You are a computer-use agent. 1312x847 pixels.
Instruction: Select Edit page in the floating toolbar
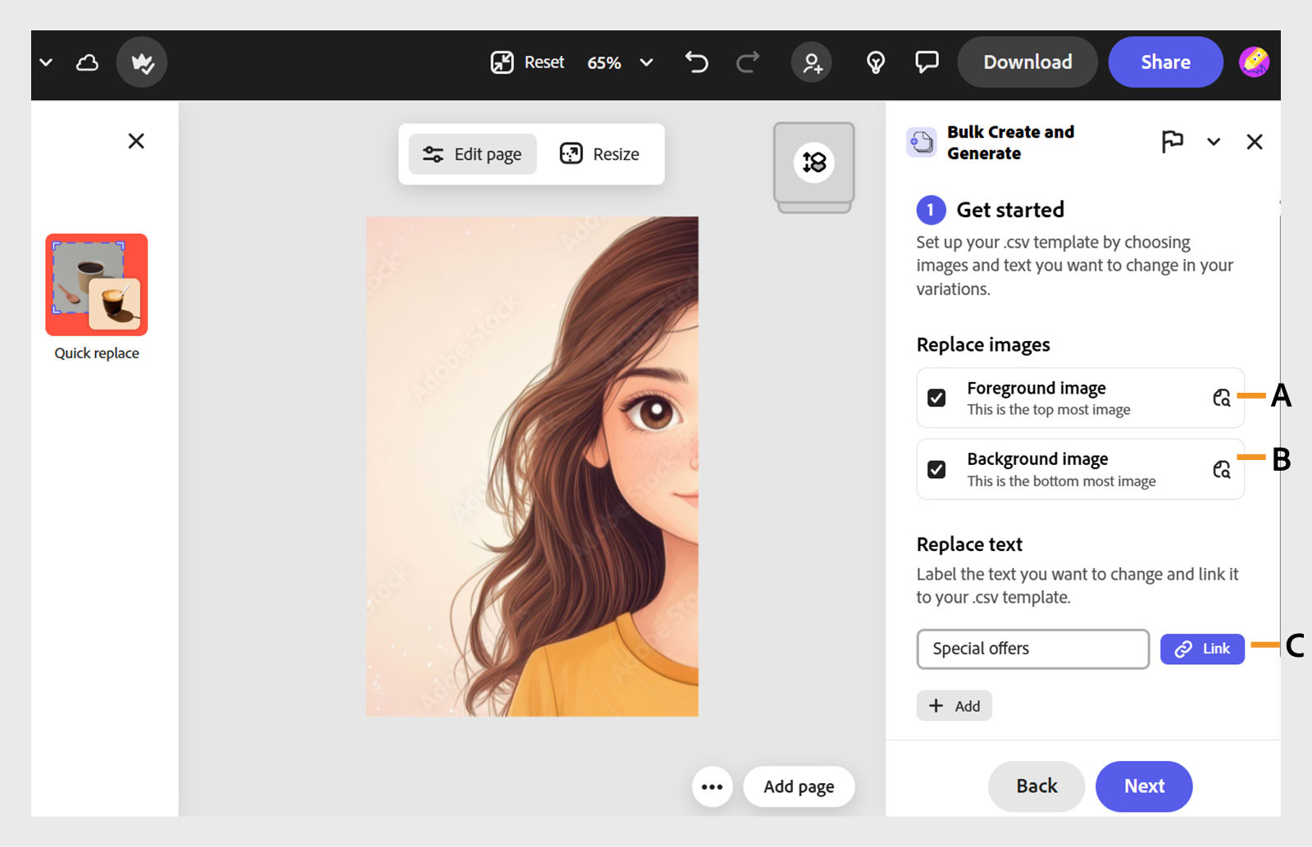point(472,154)
